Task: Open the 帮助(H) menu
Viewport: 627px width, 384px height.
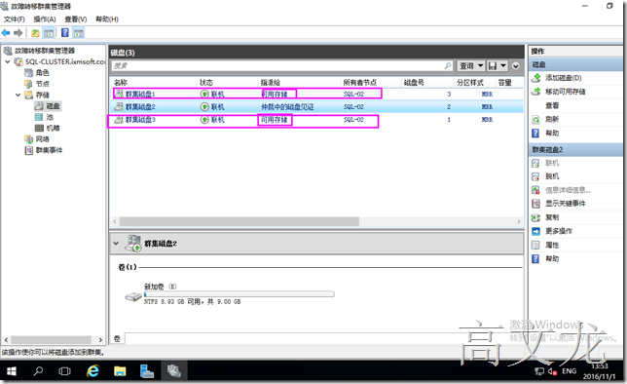Action: (x=107, y=19)
